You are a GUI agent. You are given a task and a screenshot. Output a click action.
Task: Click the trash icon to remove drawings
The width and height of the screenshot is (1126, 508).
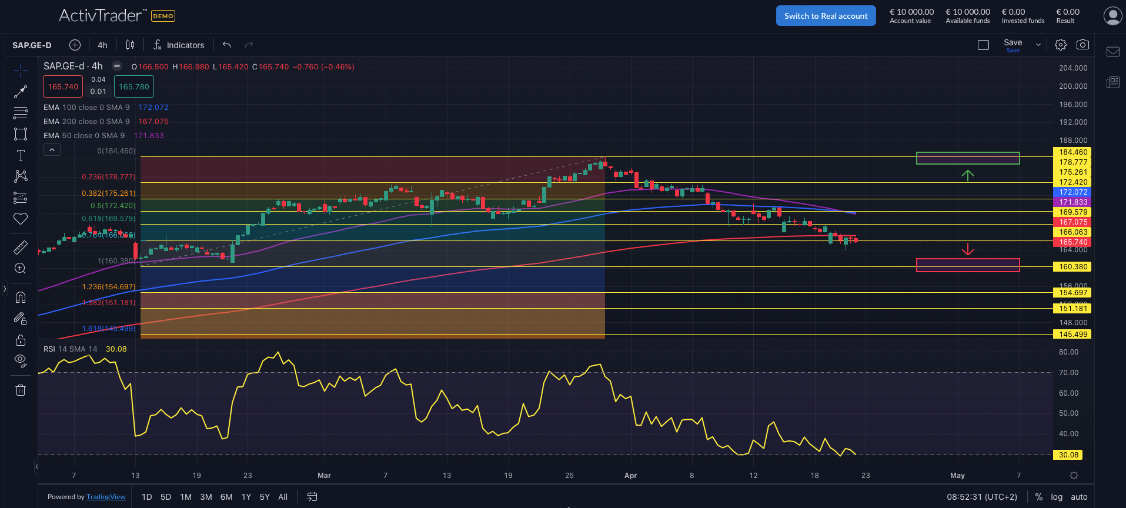coord(21,390)
